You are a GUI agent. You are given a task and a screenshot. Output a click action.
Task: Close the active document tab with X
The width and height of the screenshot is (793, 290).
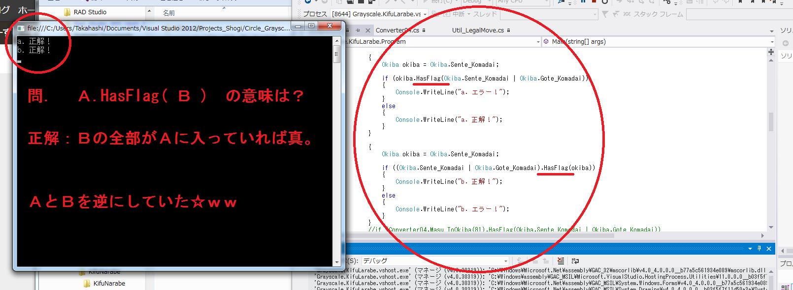coord(367,30)
